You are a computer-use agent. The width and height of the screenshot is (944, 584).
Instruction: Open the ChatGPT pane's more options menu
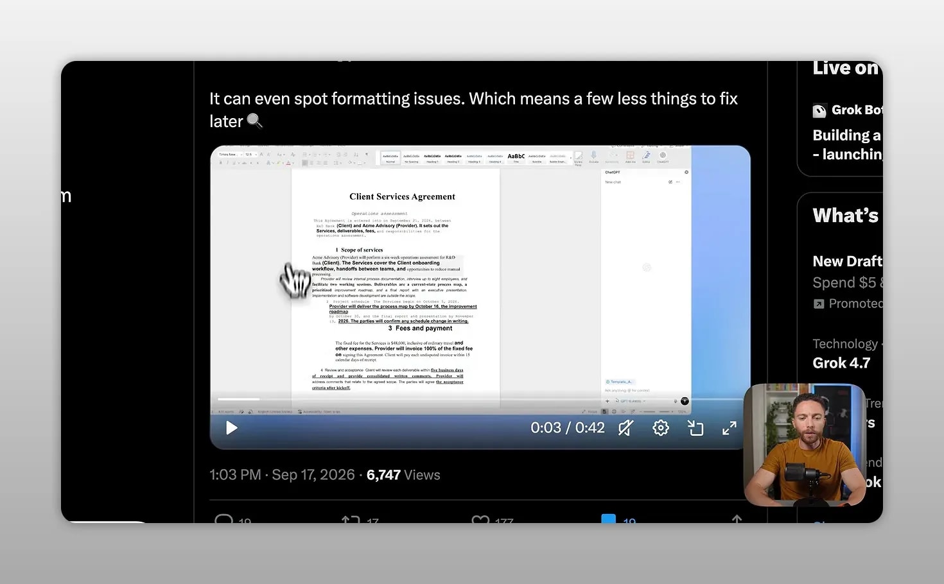(677, 182)
